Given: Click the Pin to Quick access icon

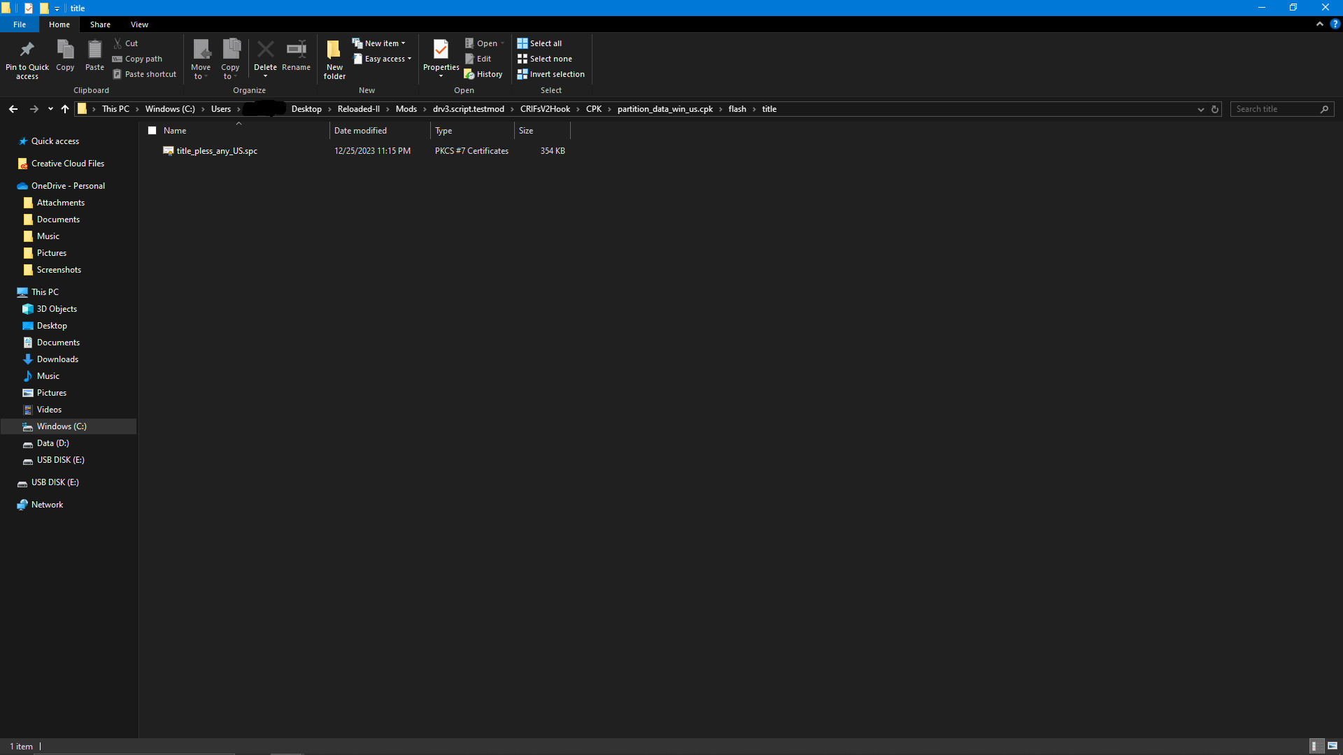Looking at the screenshot, I should tap(27, 50).
